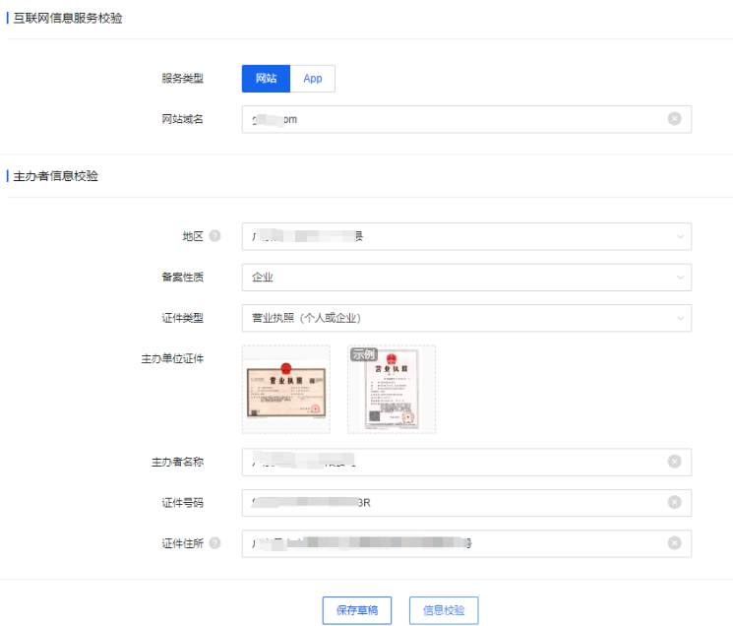The width and height of the screenshot is (733, 626).
Task: Open the 证件类型 dropdown showing 营业执照
Action: (465, 318)
